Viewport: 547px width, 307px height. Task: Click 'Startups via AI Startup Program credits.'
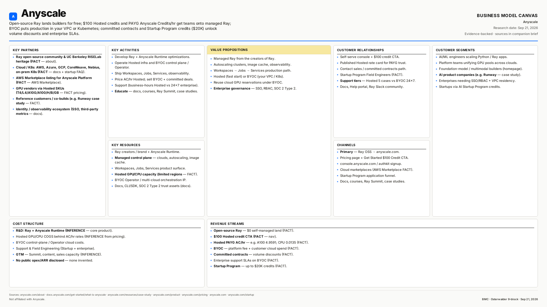[x=470, y=87]
